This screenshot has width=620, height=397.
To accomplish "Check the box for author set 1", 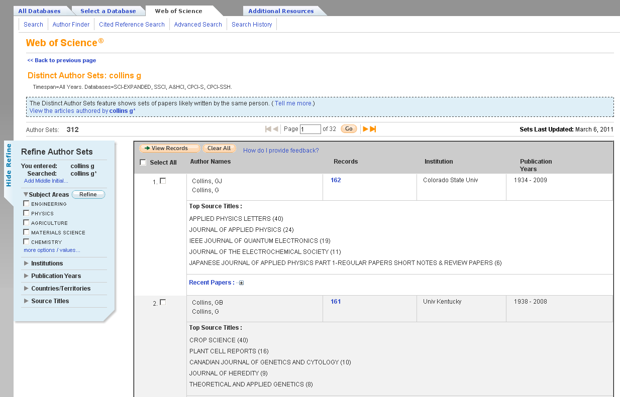I will click(x=163, y=181).
